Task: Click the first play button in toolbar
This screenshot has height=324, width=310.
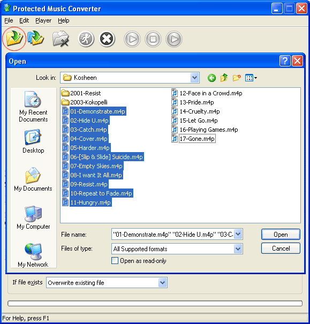Action: click(x=132, y=39)
